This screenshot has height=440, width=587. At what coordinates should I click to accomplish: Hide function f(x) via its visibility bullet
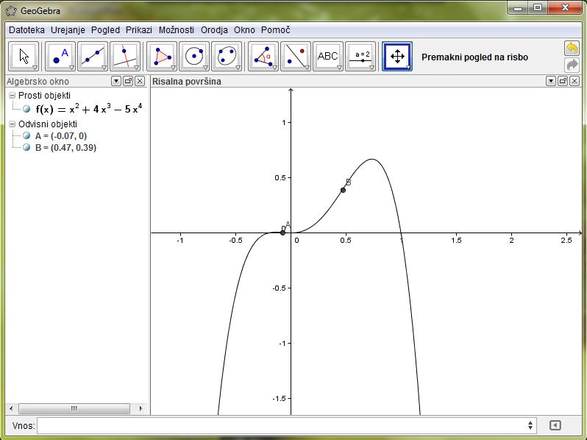pos(27,109)
